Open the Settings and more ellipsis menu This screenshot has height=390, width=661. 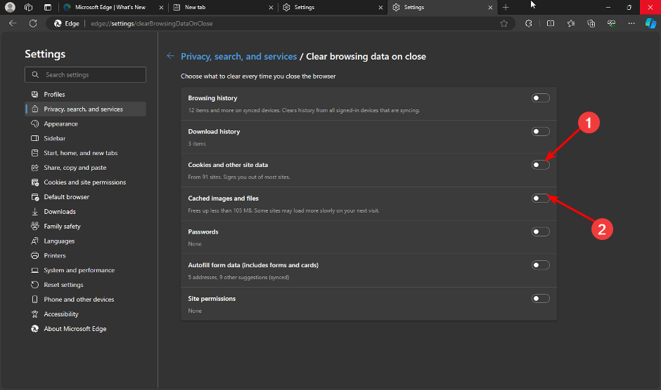(631, 24)
